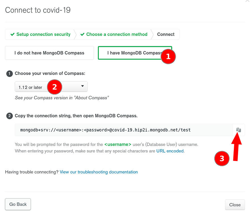Click red annotation marker number 1
Image resolution: width=252 pixels, height=213 pixels.
[168, 57]
